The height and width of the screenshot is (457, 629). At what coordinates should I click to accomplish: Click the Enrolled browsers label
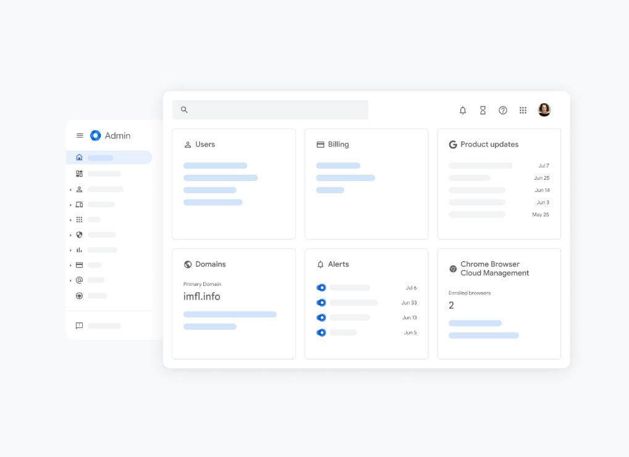coord(470,293)
